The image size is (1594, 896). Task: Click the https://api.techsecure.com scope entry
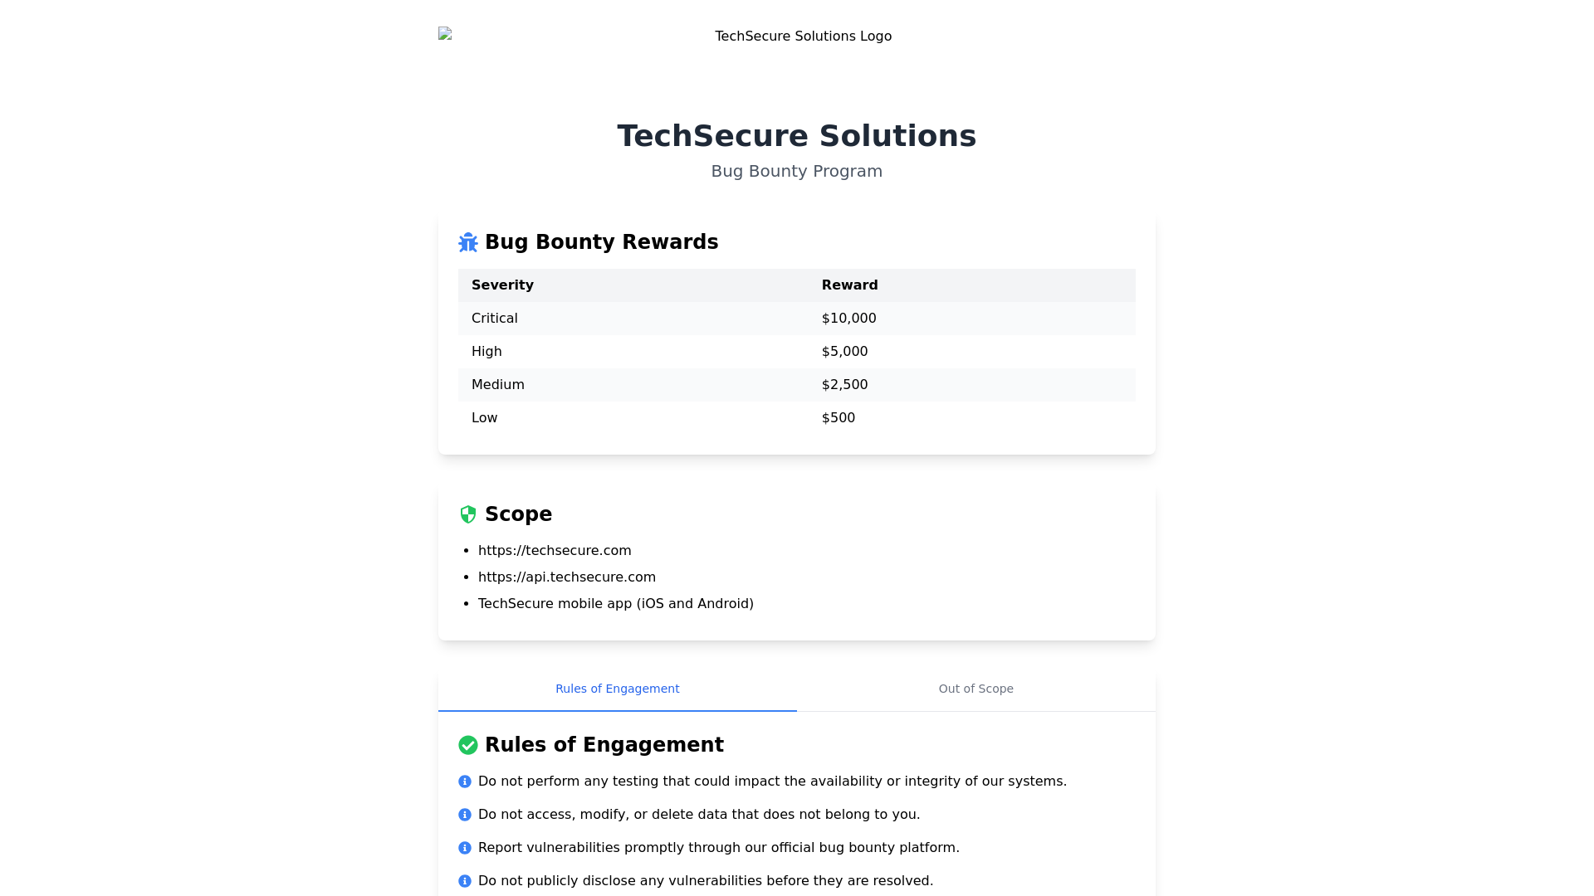tap(567, 577)
